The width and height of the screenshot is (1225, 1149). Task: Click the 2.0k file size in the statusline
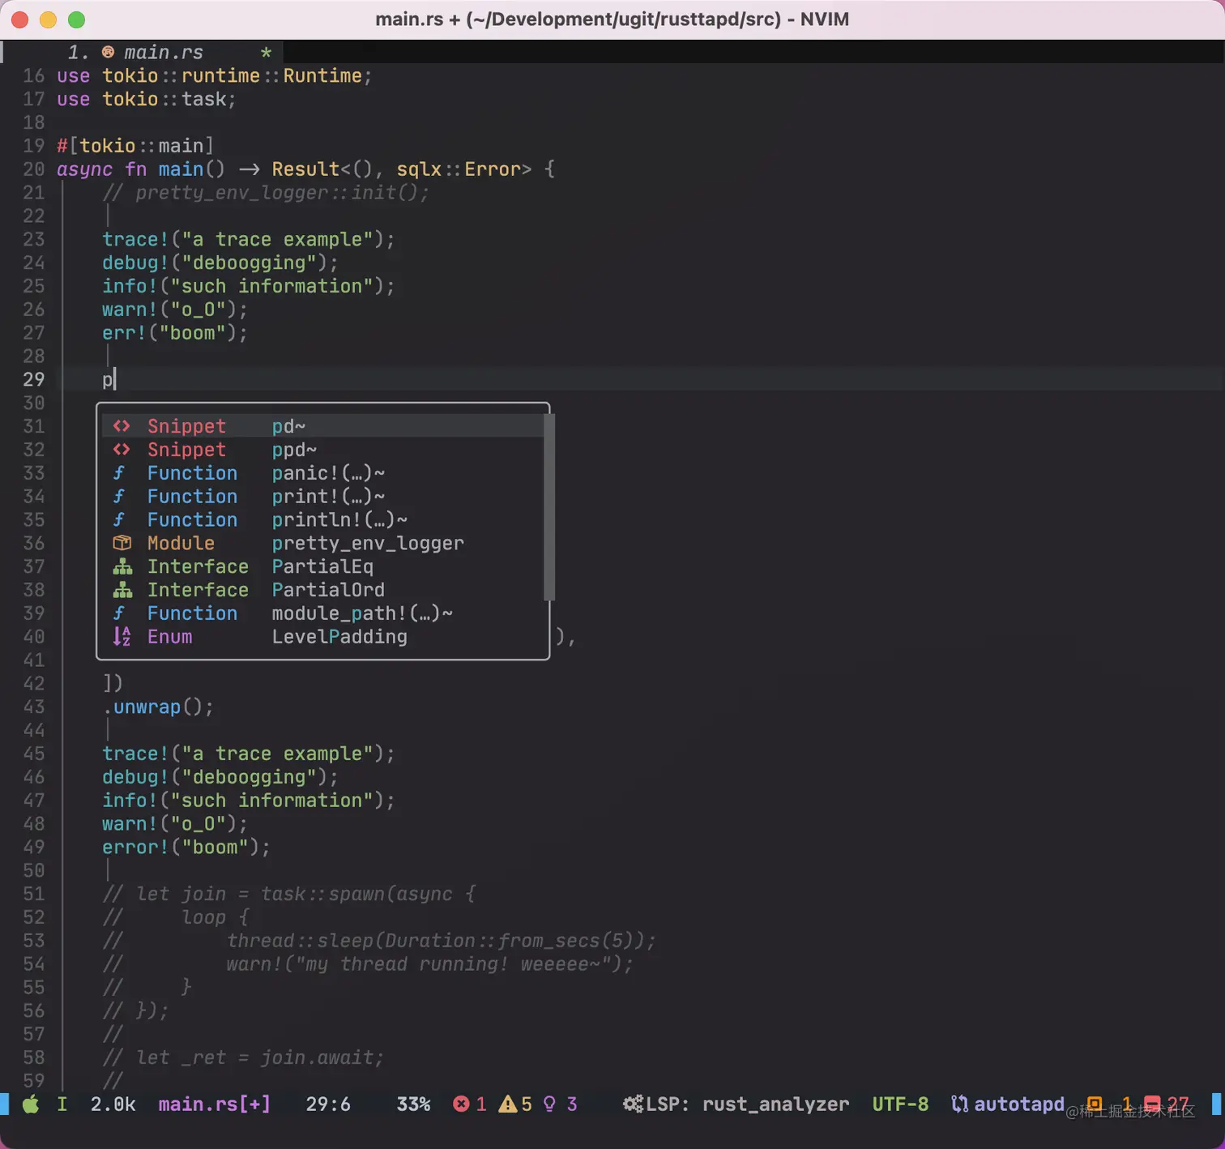point(113,1104)
